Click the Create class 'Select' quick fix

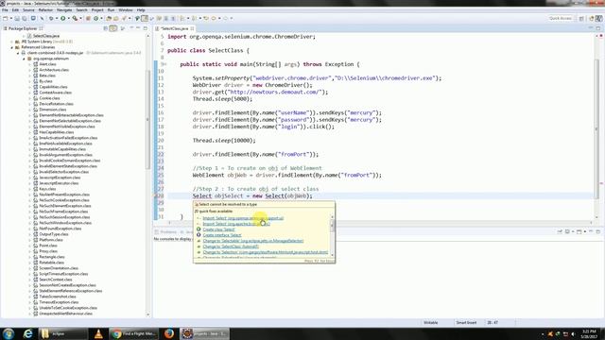[x=218, y=229]
